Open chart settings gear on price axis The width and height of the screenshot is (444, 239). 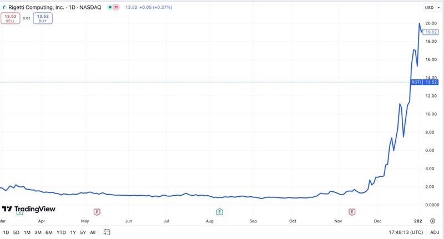[432, 220]
